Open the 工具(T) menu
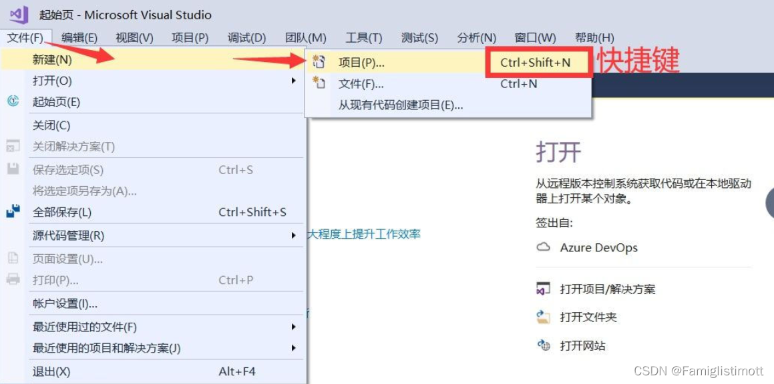774x384 pixels. pos(364,37)
